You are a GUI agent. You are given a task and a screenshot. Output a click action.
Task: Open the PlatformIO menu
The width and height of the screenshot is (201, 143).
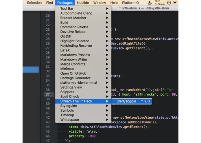pos(130,3)
